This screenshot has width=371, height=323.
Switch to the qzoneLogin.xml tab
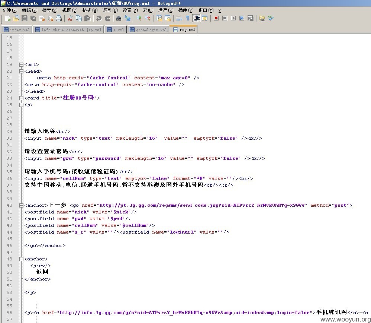(148, 30)
